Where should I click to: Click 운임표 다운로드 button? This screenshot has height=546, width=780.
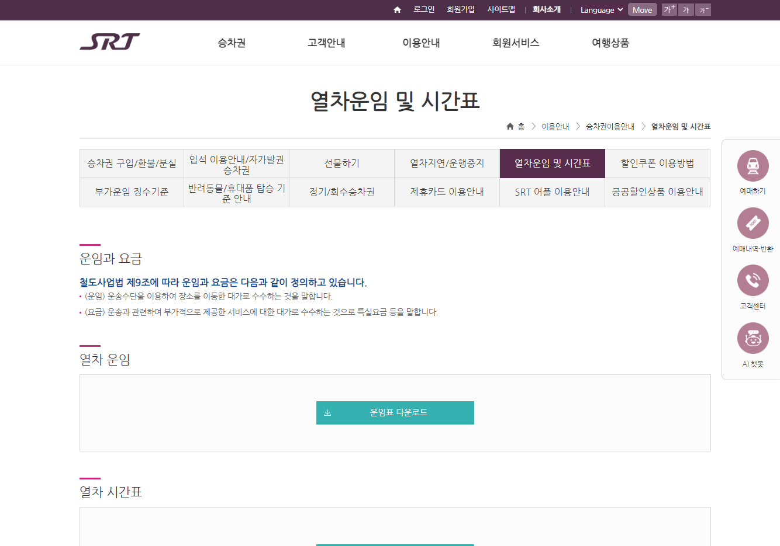tap(395, 413)
